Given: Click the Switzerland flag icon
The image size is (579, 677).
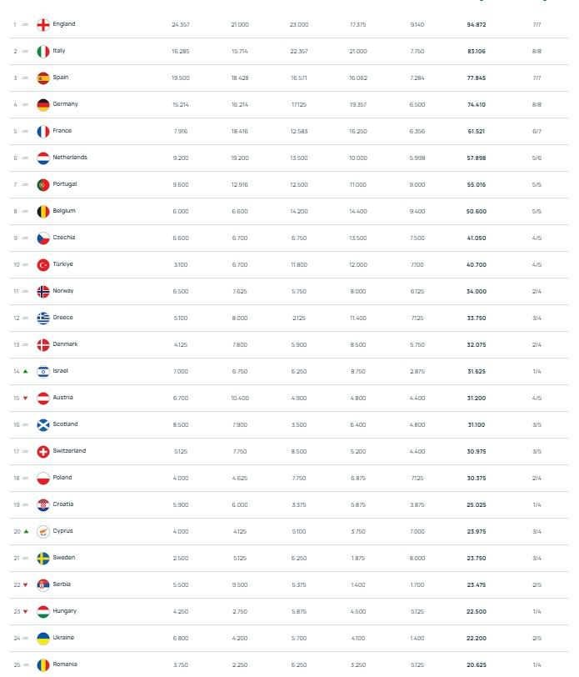Looking at the screenshot, I should coord(43,451).
